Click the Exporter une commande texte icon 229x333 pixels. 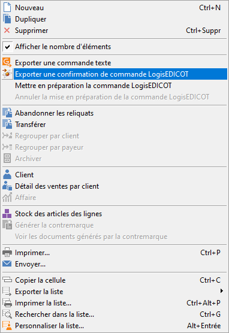7,63
